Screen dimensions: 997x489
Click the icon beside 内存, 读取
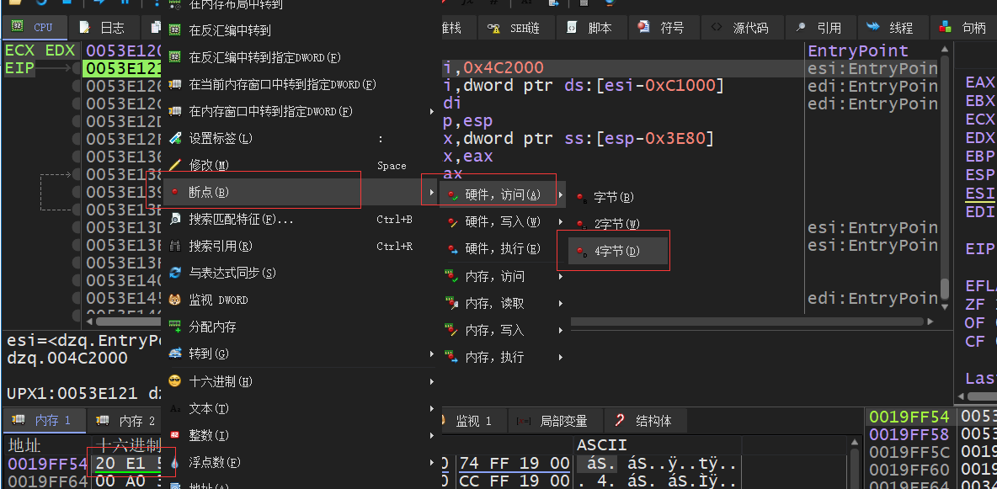[452, 303]
